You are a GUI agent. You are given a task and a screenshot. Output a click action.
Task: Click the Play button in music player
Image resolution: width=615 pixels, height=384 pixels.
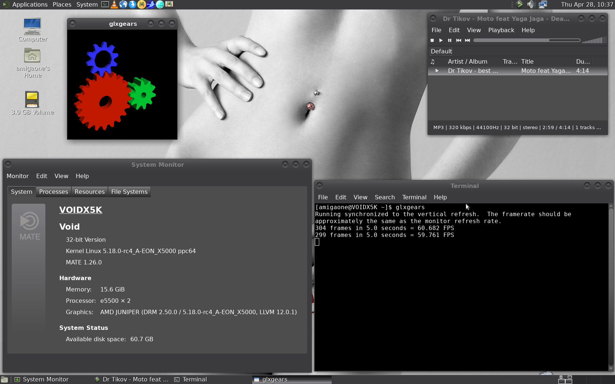point(441,40)
